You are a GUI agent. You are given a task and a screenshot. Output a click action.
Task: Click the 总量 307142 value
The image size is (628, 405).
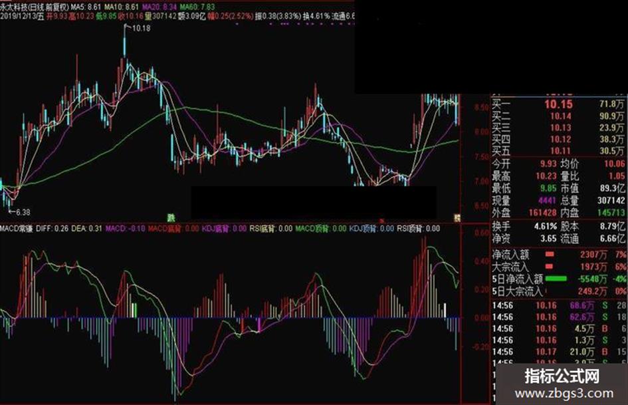[611, 200]
